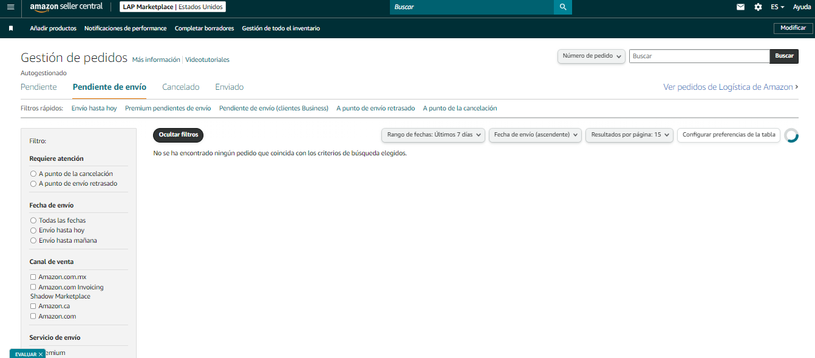
Task: Open messages via the envelope icon
Action: [740, 7]
